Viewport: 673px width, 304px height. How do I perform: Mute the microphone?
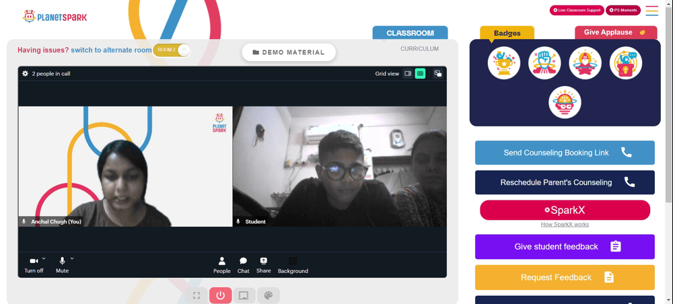point(62,265)
